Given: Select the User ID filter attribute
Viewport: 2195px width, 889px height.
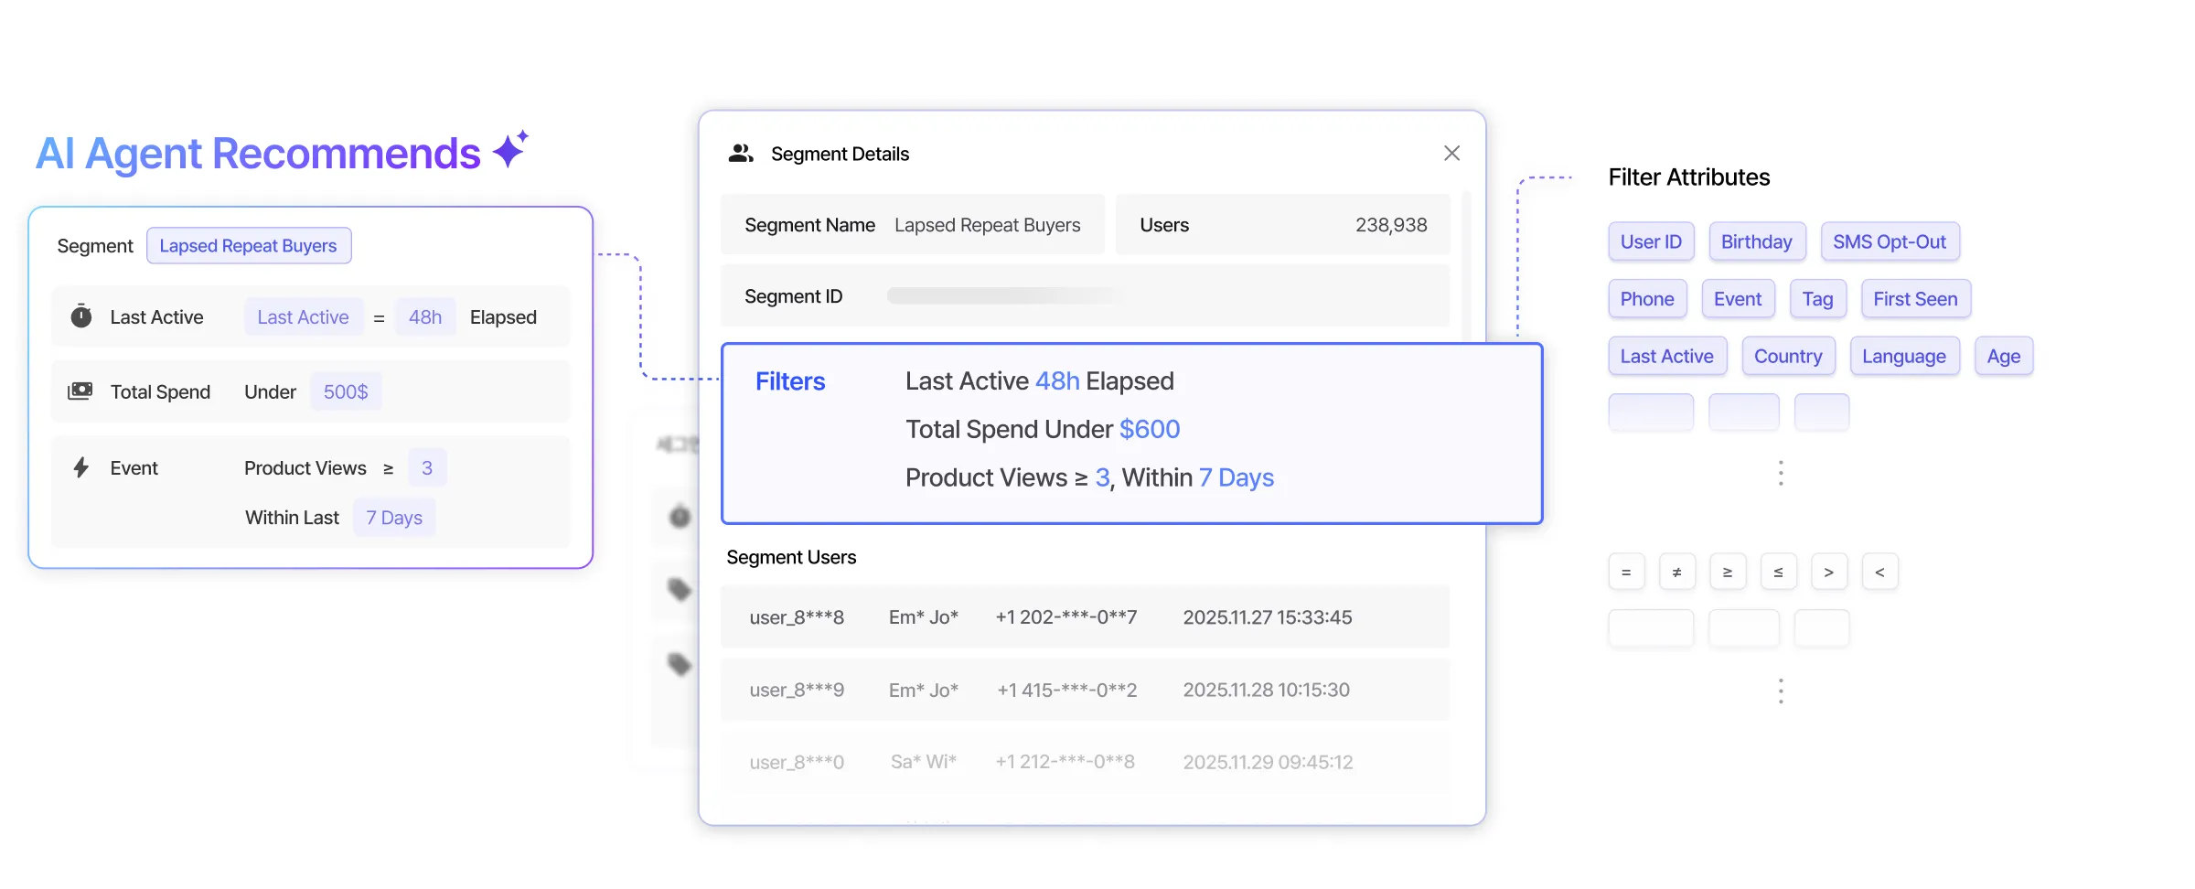Looking at the screenshot, I should pyautogui.click(x=1651, y=242).
